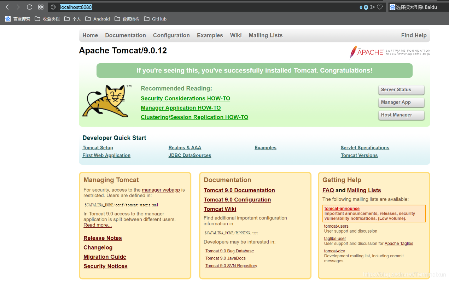Open the Tomcat Wiki link
This screenshot has height=281, width=449.
pos(220,209)
